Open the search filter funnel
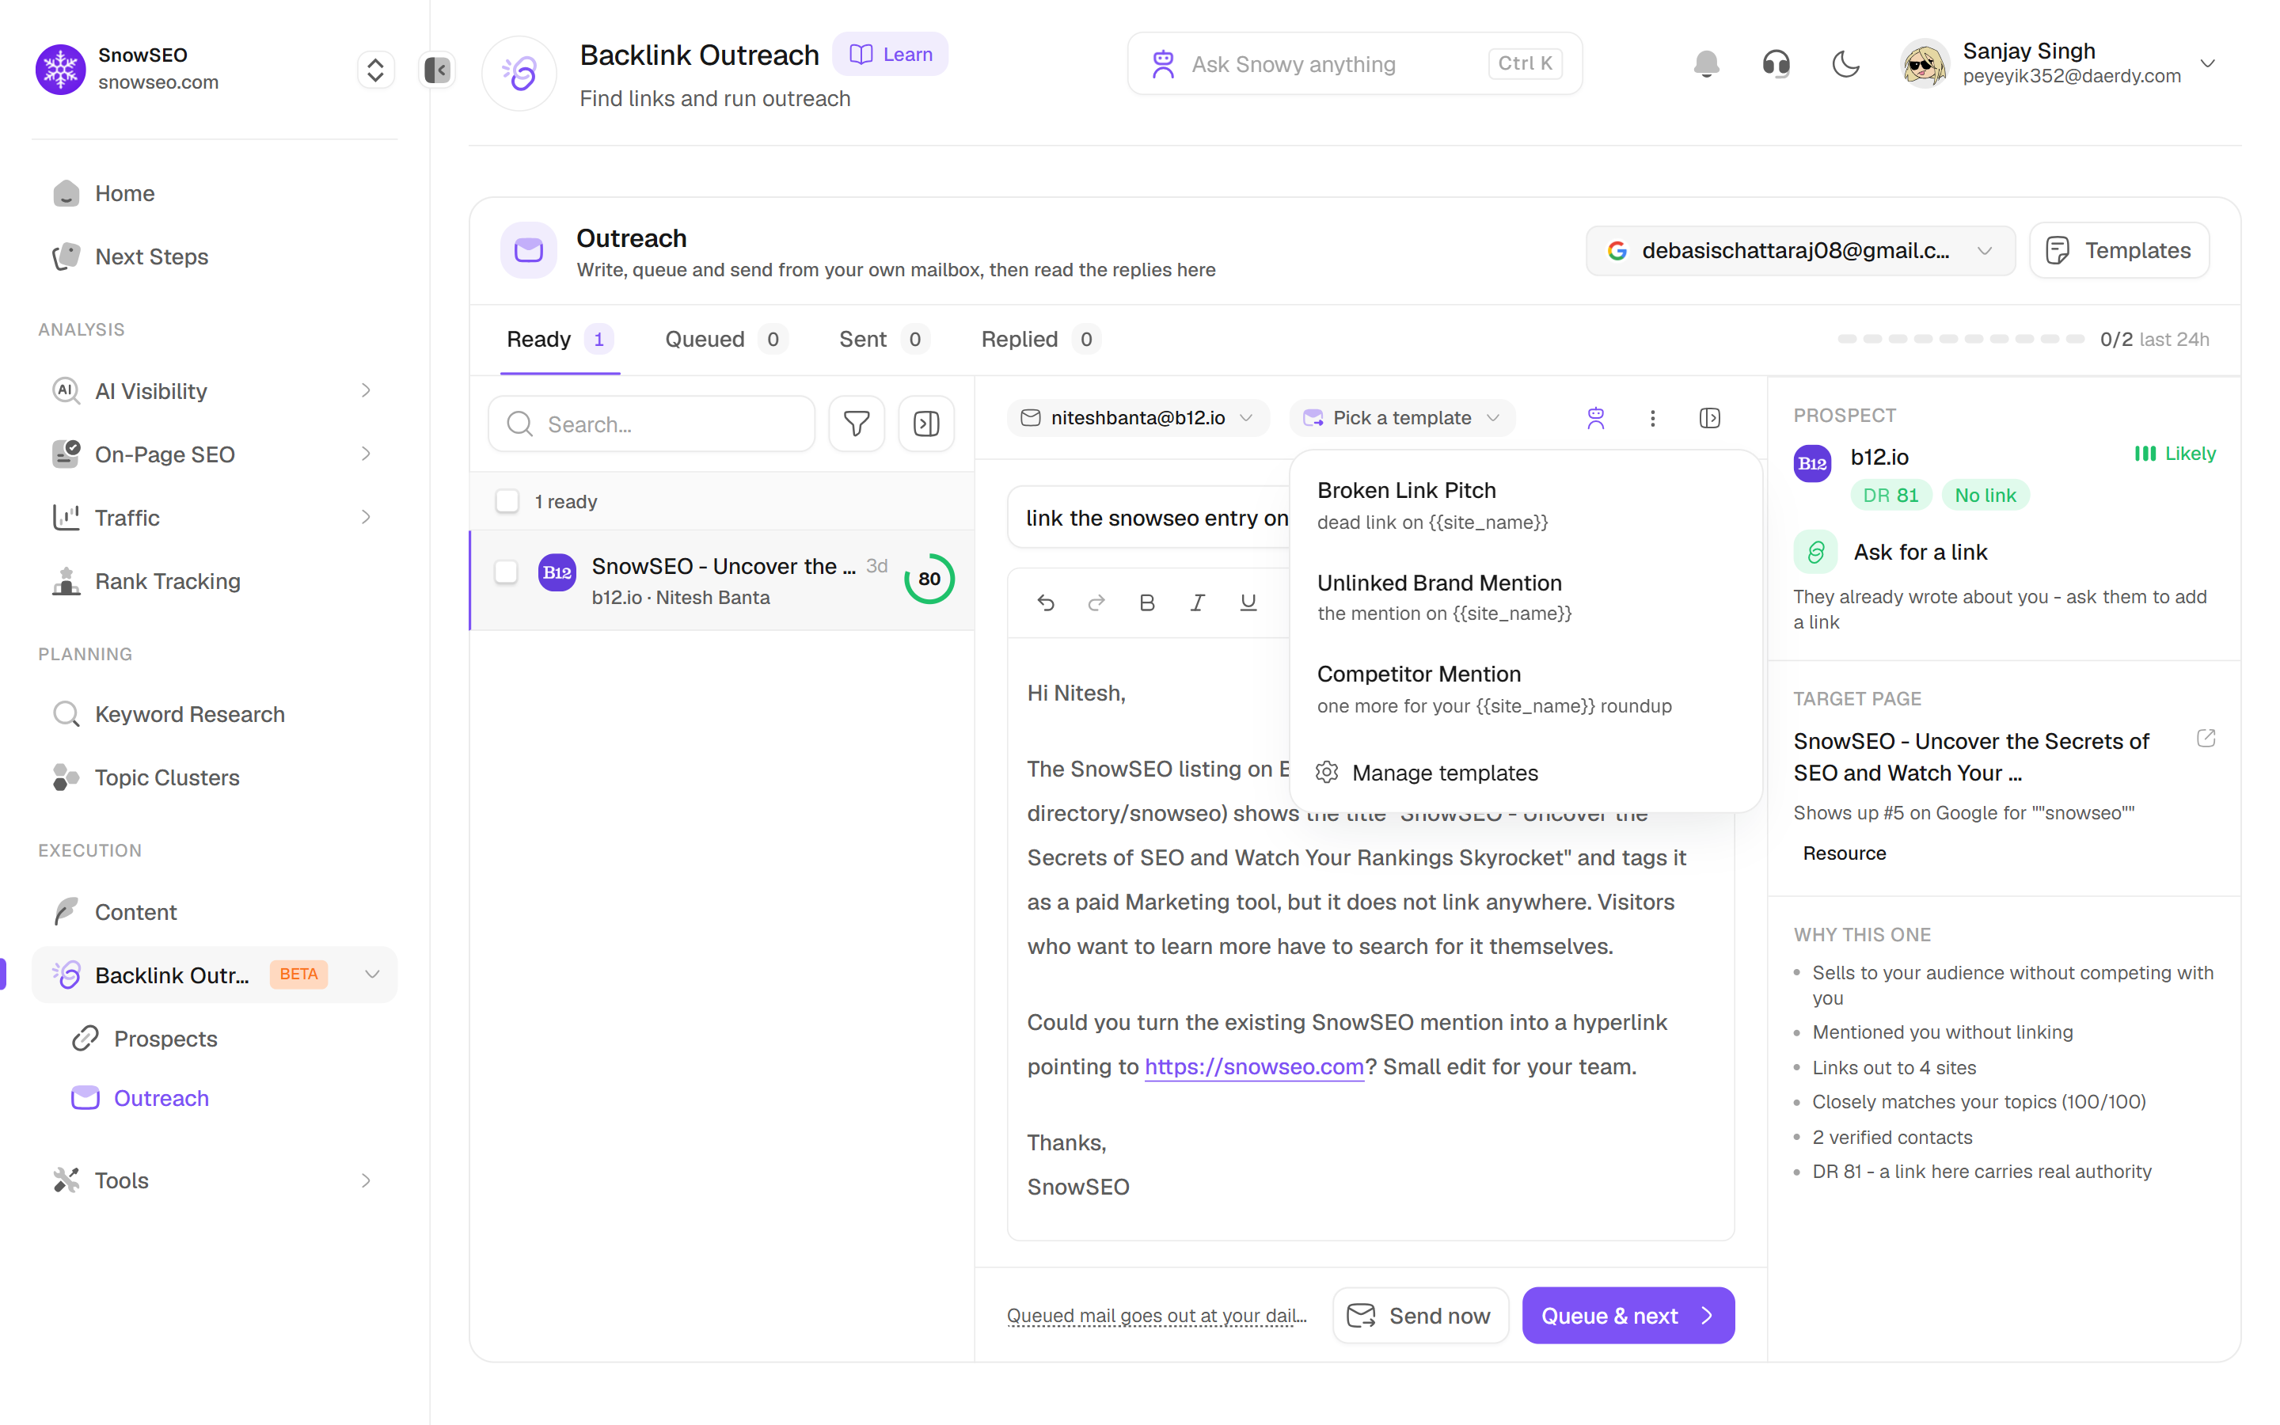 (857, 424)
